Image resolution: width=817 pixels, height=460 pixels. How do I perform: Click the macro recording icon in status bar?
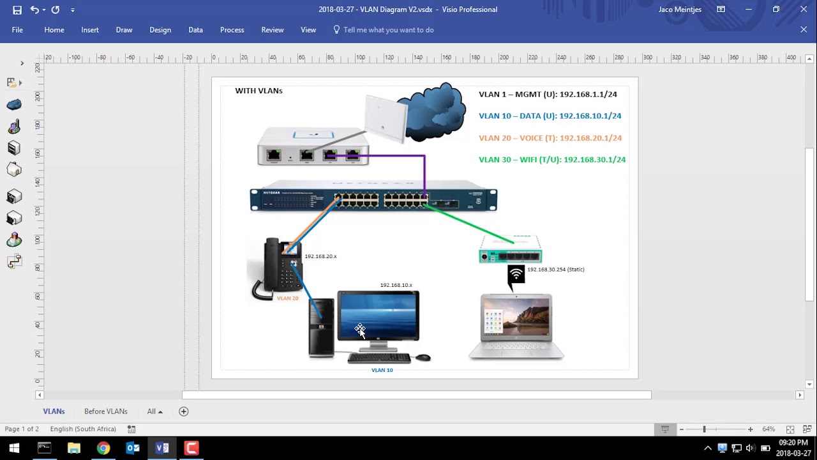[x=131, y=429]
